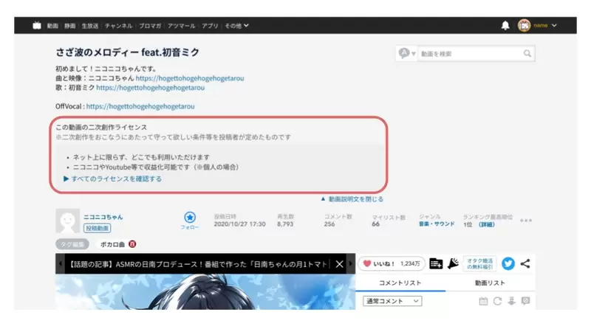Open アツマール in the top menu
This screenshot has height=332, width=591.
pos(181,26)
